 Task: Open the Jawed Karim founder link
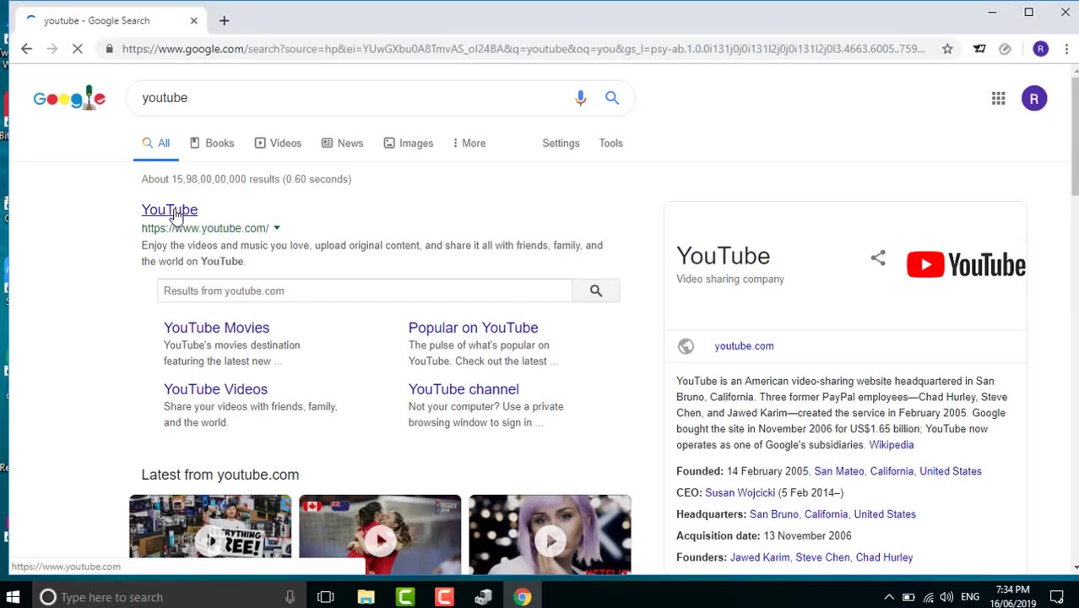(x=760, y=557)
